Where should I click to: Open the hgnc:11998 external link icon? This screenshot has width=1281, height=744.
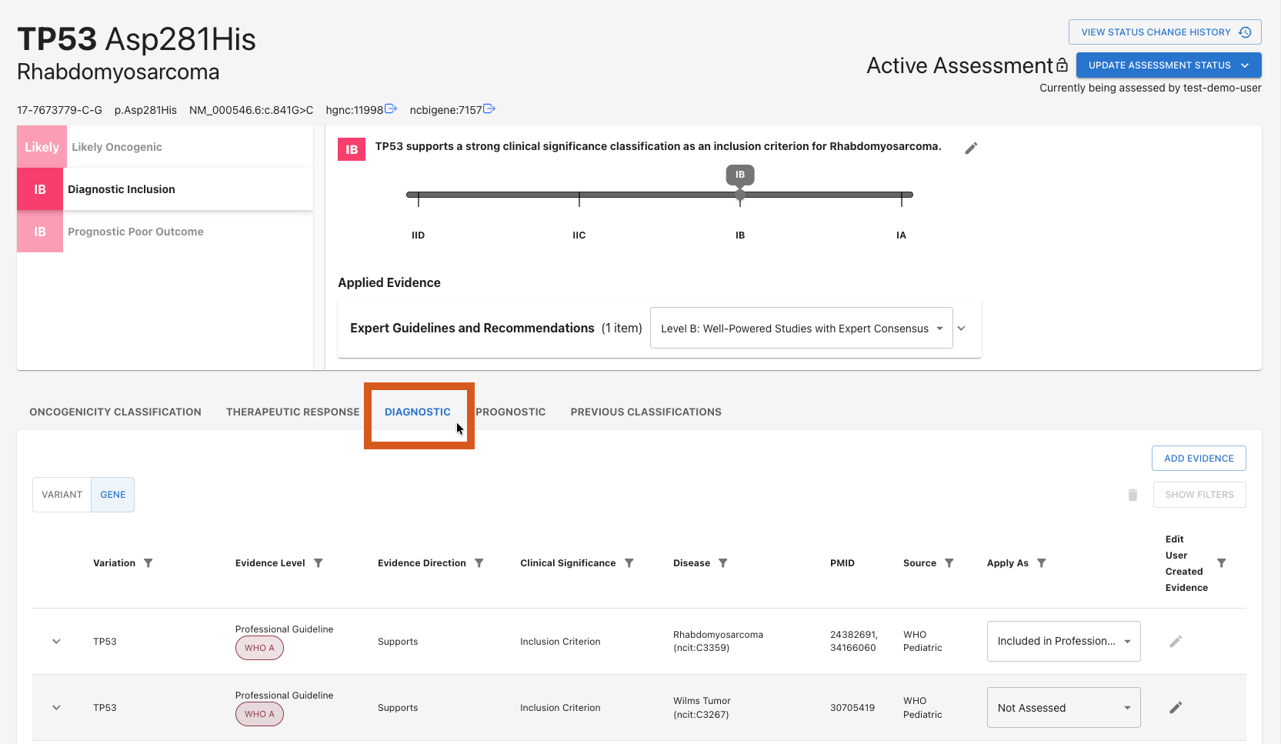391,109
